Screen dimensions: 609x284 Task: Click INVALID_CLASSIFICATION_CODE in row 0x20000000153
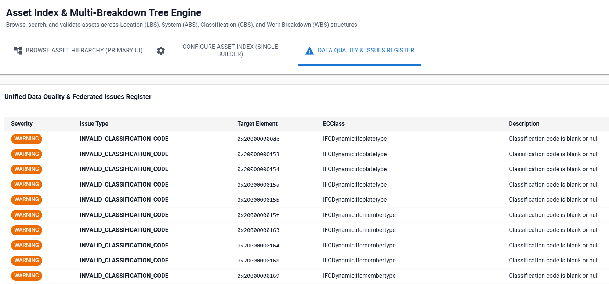(x=124, y=154)
